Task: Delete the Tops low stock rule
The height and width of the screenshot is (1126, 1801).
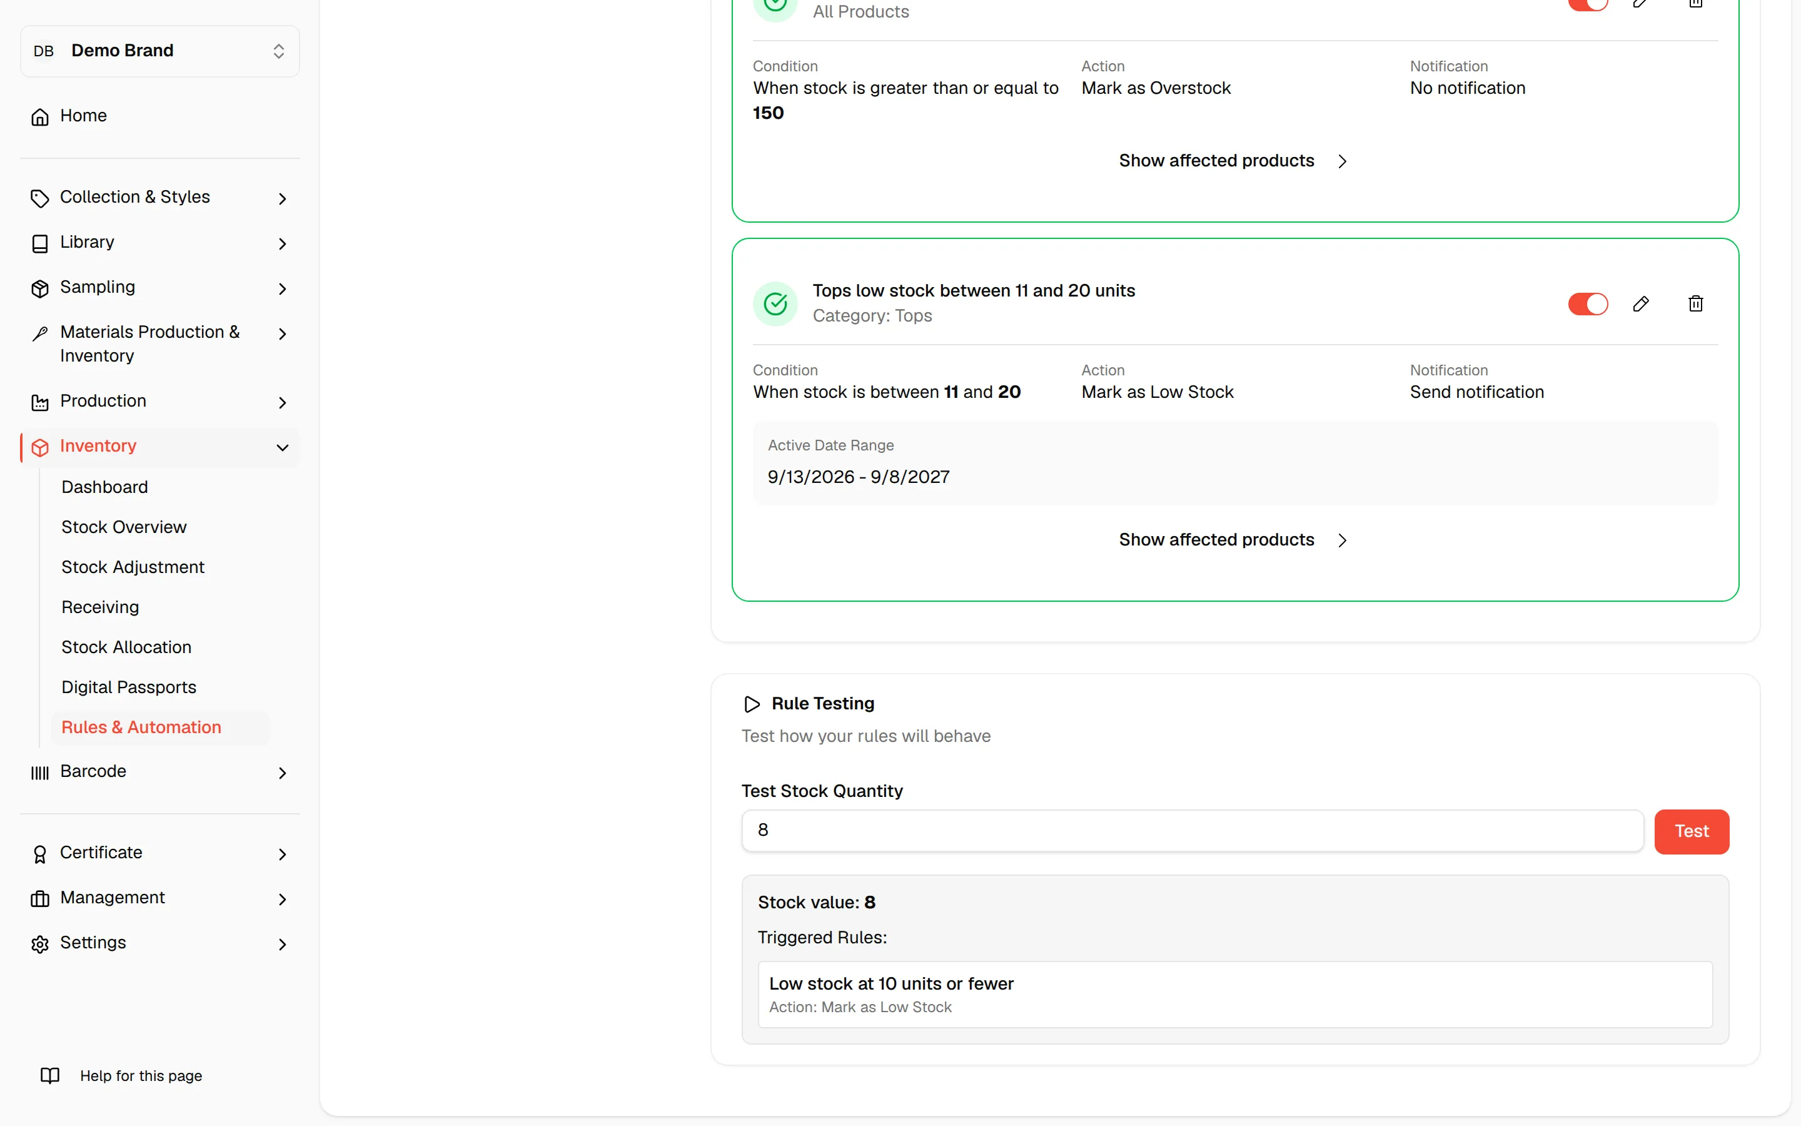Action: coord(1695,304)
